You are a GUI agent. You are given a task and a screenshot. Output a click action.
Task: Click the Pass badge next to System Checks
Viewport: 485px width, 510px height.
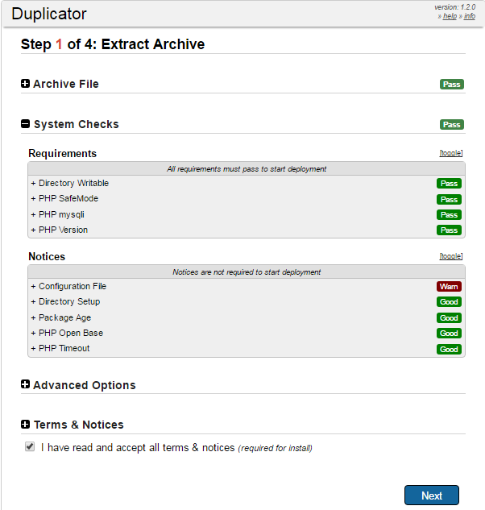tap(451, 125)
